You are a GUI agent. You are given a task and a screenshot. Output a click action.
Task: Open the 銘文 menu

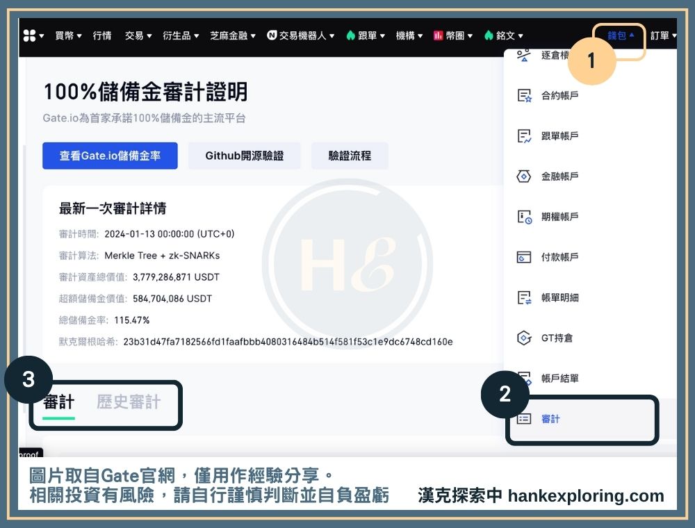[509, 35]
